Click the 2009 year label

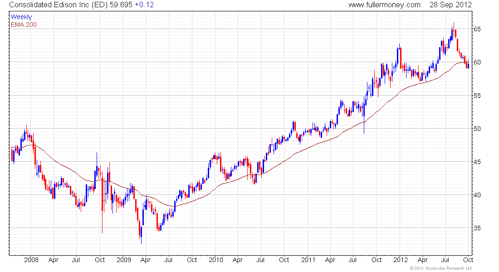[124, 260]
